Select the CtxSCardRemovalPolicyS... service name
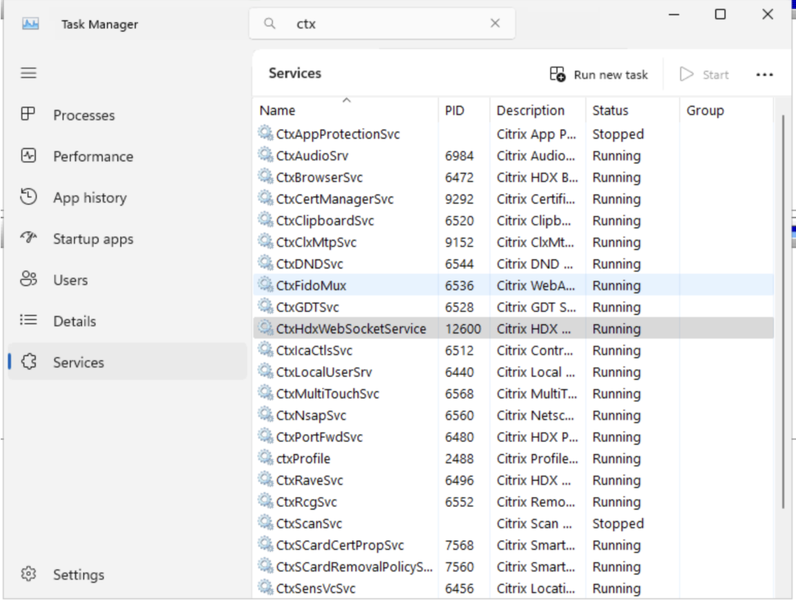Screen dimensions: 796x601 click(354, 567)
